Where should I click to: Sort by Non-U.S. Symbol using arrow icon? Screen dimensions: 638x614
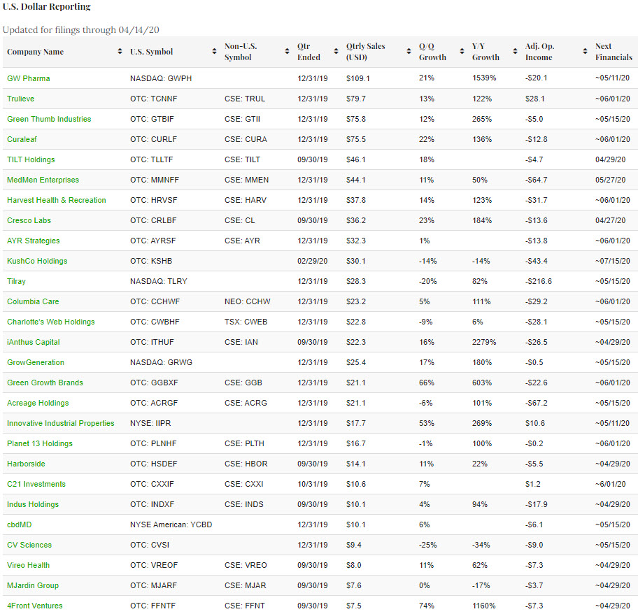pyautogui.click(x=287, y=52)
